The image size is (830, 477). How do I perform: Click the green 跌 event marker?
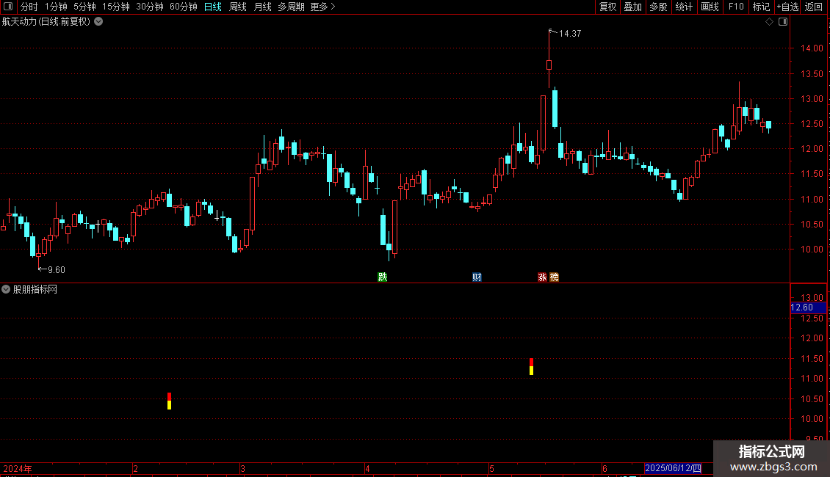382,277
